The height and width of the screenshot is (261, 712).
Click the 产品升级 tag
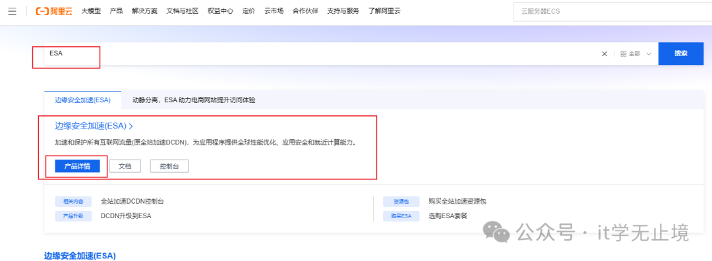(73, 216)
